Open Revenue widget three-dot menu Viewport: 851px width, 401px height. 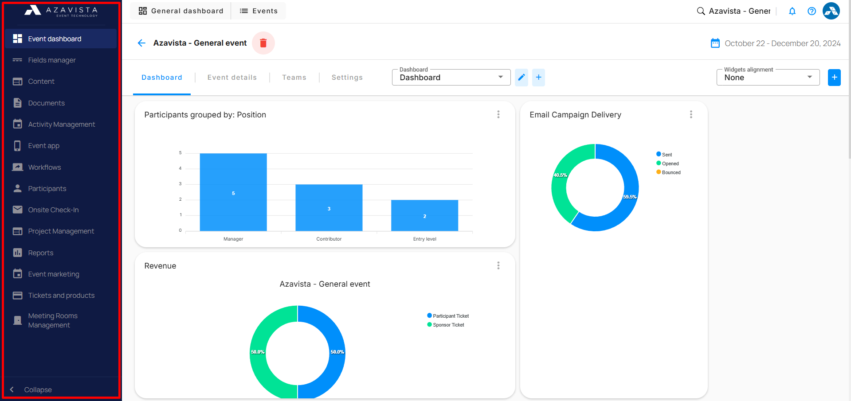click(498, 265)
